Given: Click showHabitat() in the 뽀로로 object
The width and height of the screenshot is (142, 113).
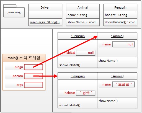Looking at the screenshot, I should pyautogui.click(x=70, y=105).
